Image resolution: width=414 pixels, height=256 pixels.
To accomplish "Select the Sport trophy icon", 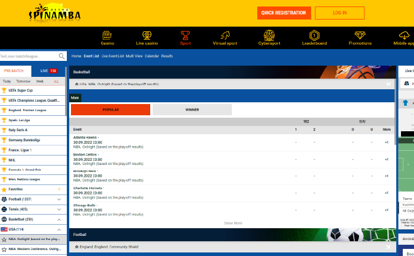I will click(x=185, y=35).
